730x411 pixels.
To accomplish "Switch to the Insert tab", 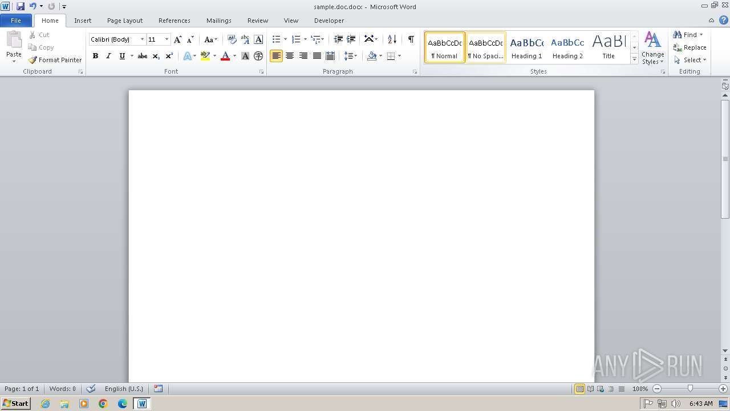I will [83, 21].
